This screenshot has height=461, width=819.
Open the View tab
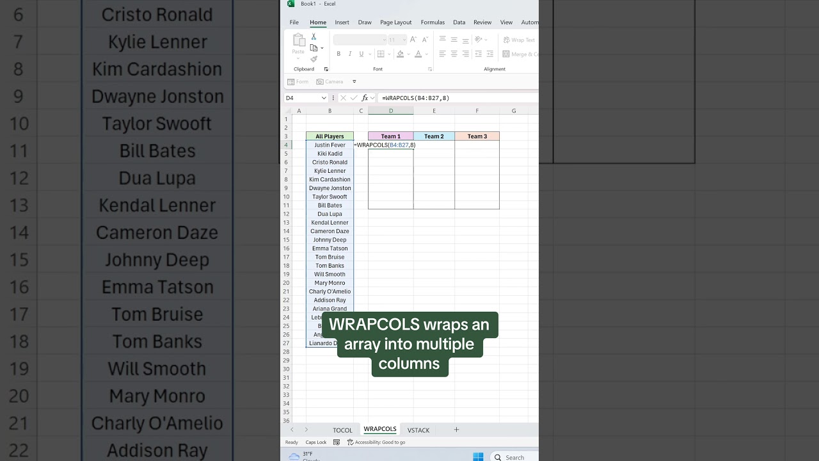tap(506, 22)
